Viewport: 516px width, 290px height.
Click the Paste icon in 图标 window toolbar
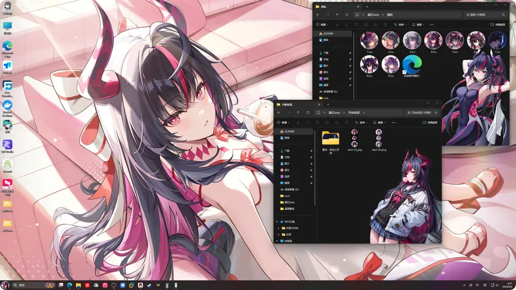click(x=356, y=24)
